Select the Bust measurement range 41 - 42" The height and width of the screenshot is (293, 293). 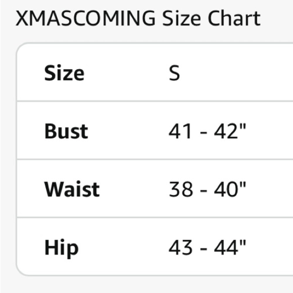(x=207, y=131)
